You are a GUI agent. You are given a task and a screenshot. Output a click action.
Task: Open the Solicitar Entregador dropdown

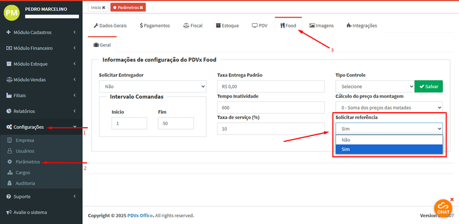(x=152, y=86)
